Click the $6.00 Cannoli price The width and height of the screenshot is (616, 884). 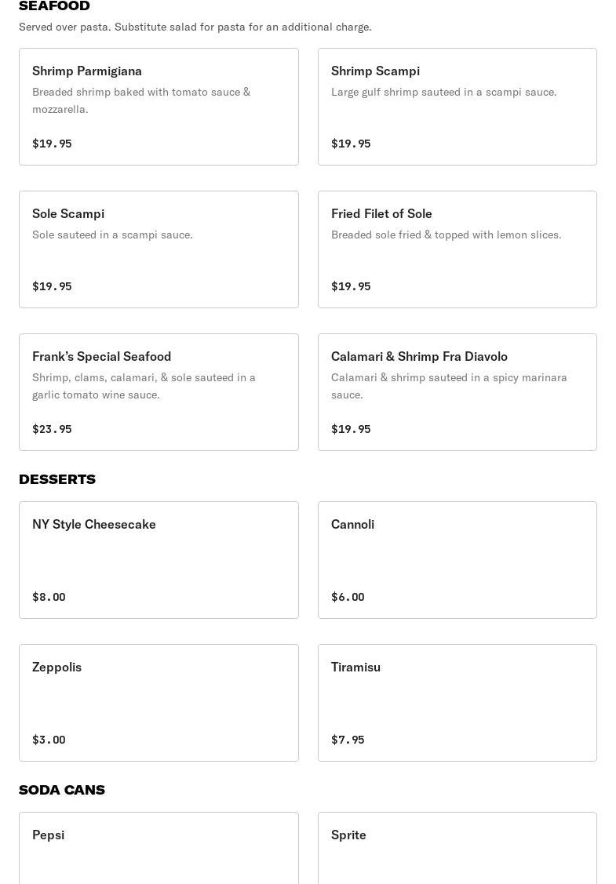[x=348, y=597]
